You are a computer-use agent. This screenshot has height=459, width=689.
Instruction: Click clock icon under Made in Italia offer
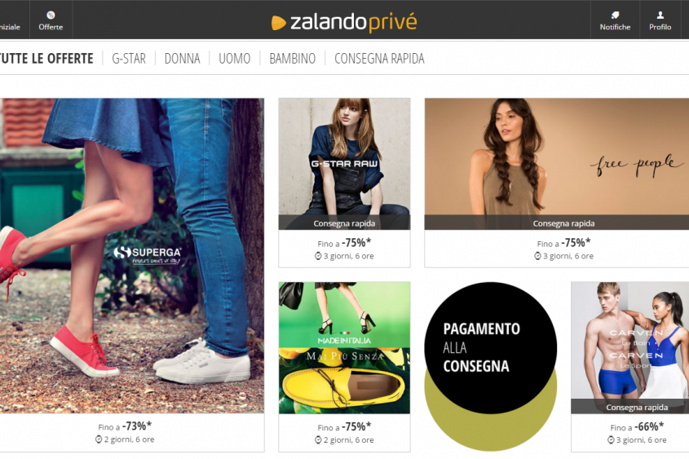(318, 439)
